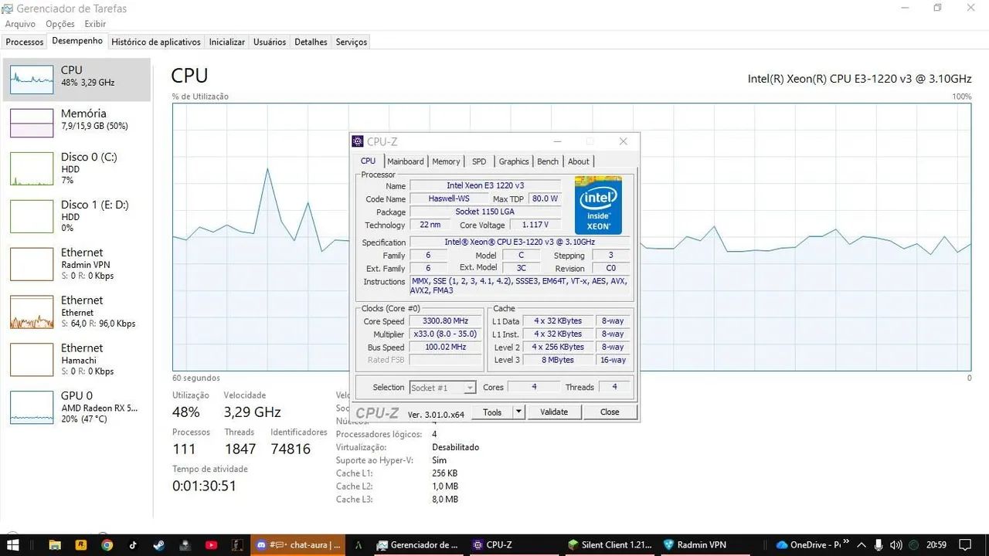Click the Close button in CPU-Z
Viewport: 989px width, 556px height.
pos(610,412)
